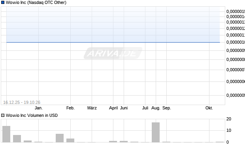This screenshot has width=245, height=146.
Task: Click the volume axis value '0'
Action: (x=228, y=142)
